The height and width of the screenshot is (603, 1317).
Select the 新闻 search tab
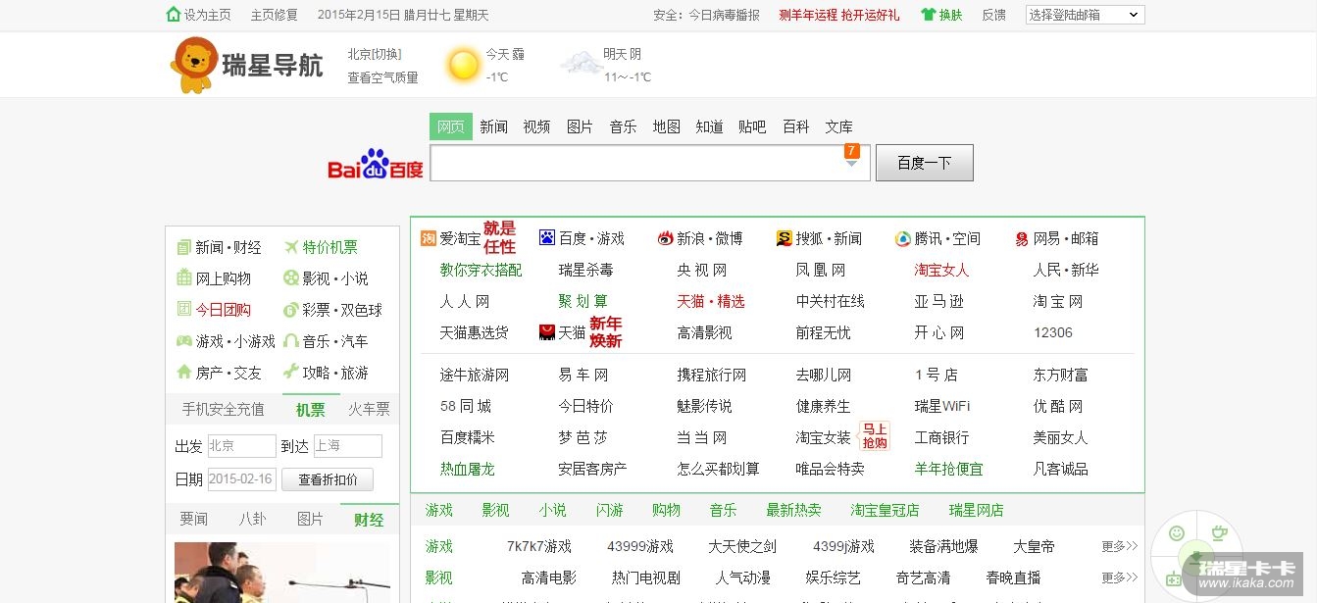click(x=494, y=126)
